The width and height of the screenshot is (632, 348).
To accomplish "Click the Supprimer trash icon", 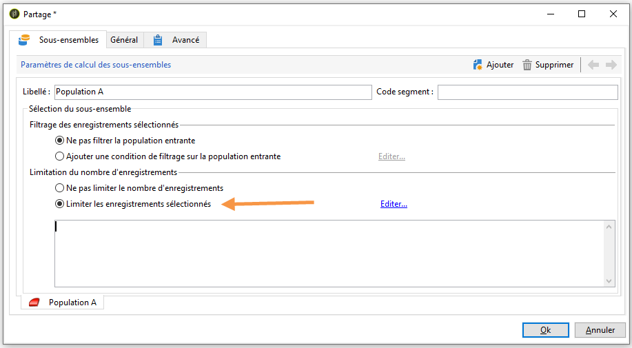I will pyautogui.click(x=527, y=65).
